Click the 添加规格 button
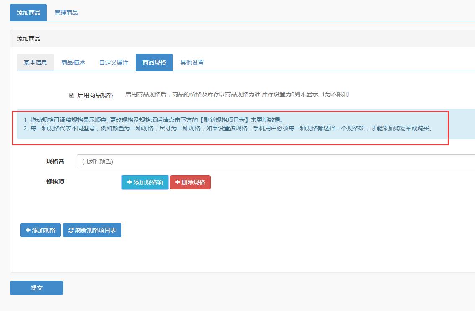The height and width of the screenshot is (311, 475). tap(40, 230)
